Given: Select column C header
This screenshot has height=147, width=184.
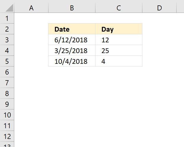Looking at the screenshot, I should point(119,8).
